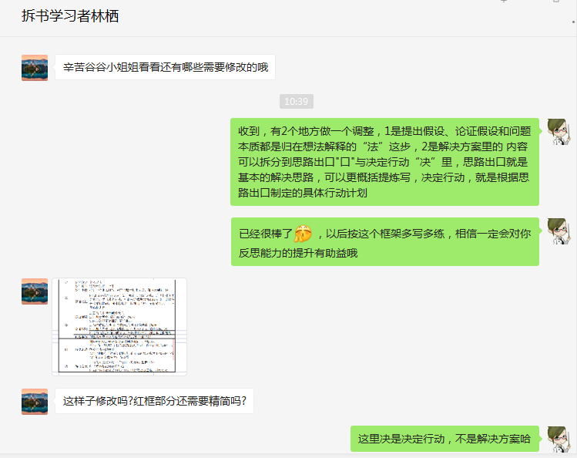Click the blushing emoji in the 已经很棒了 message
Screen dimensions: 577x458
click(x=303, y=234)
